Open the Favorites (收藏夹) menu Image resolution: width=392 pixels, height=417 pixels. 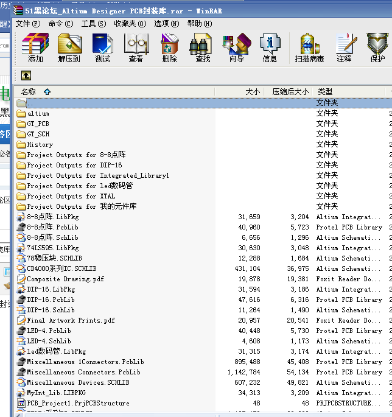point(130,24)
